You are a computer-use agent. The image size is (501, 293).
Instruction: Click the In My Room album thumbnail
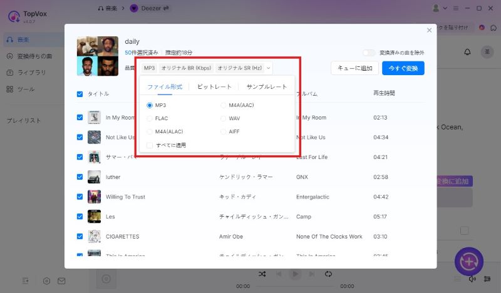[x=95, y=117]
